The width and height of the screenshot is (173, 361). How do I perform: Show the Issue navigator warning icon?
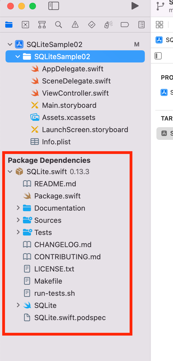(75, 25)
